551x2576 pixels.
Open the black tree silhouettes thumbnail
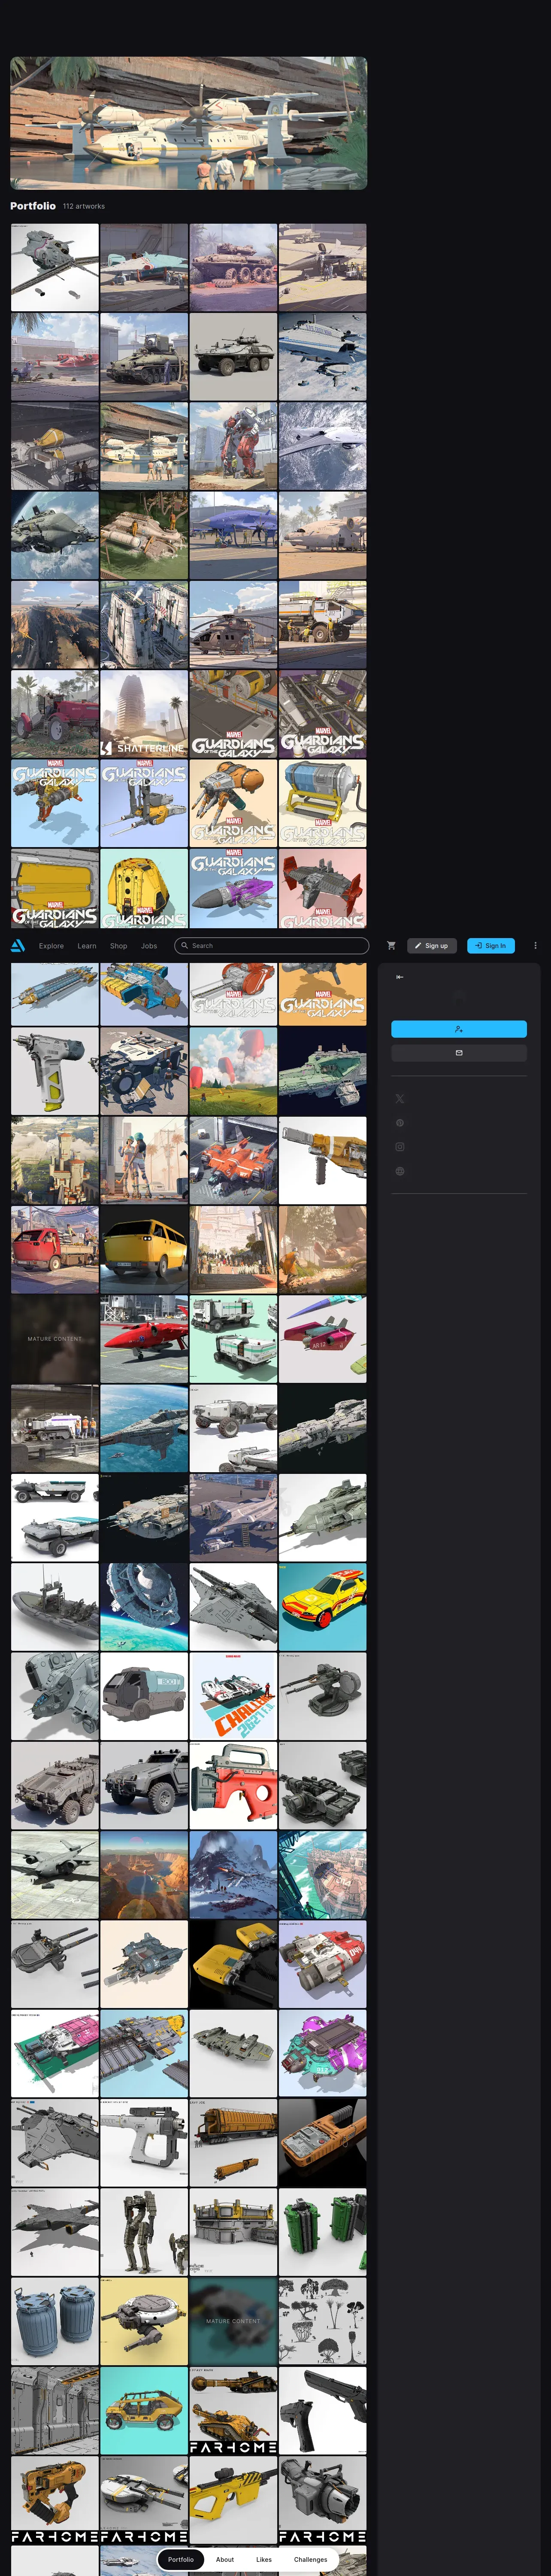[322, 2321]
